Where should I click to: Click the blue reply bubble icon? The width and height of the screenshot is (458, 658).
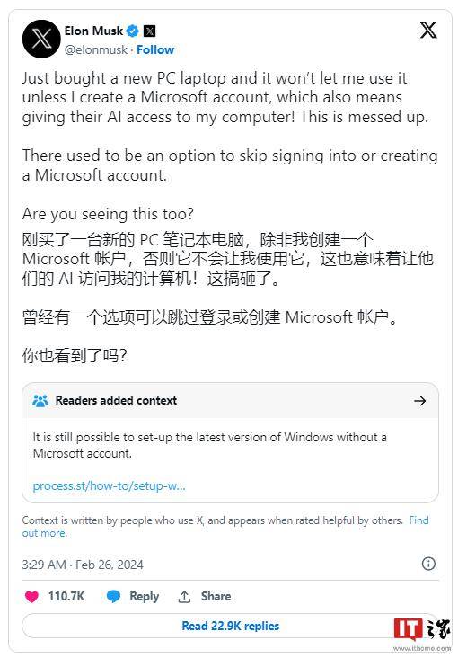click(x=113, y=596)
